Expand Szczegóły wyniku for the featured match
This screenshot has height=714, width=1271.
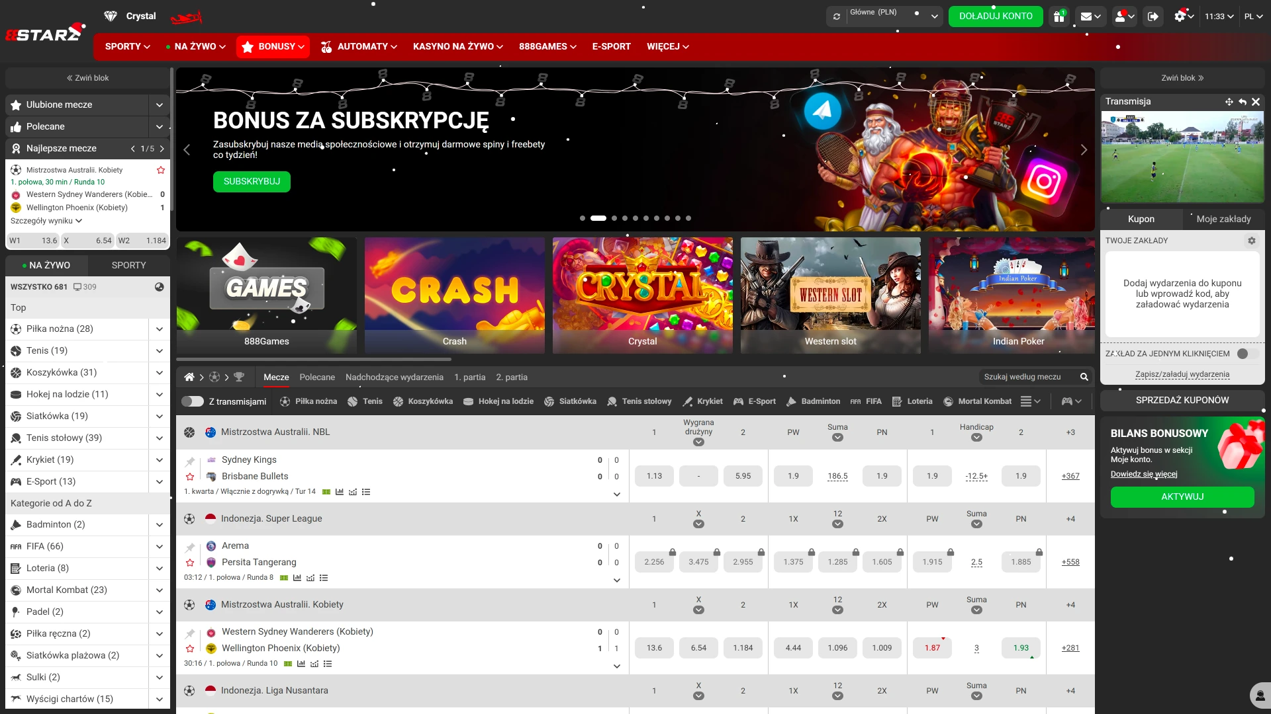(45, 221)
